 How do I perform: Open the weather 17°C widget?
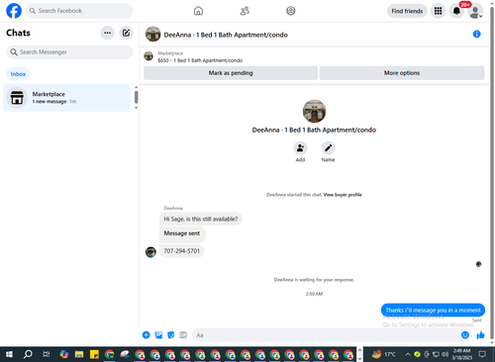click(x=384, y=354)
